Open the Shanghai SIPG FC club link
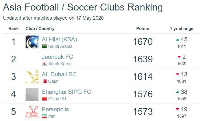Viewport: 200px width, 121px height. tap(66, 92)
